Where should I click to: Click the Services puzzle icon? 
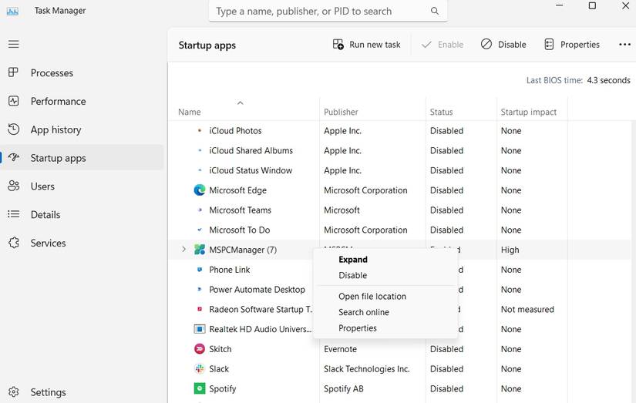(x=13, y=243)
